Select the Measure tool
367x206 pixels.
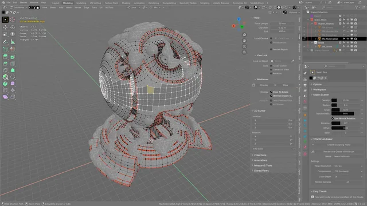pyautogui.click(x=13, y=42)
